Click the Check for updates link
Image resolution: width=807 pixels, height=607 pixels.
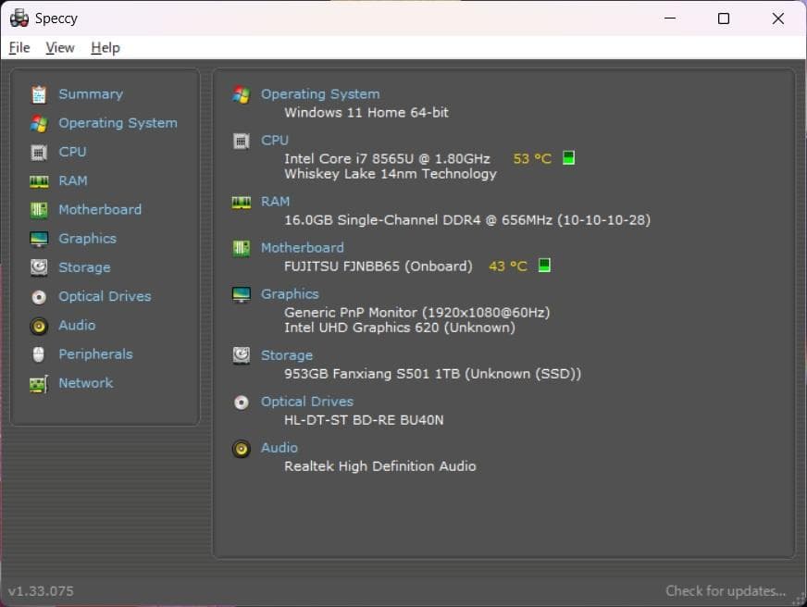(x=726, y=590)
